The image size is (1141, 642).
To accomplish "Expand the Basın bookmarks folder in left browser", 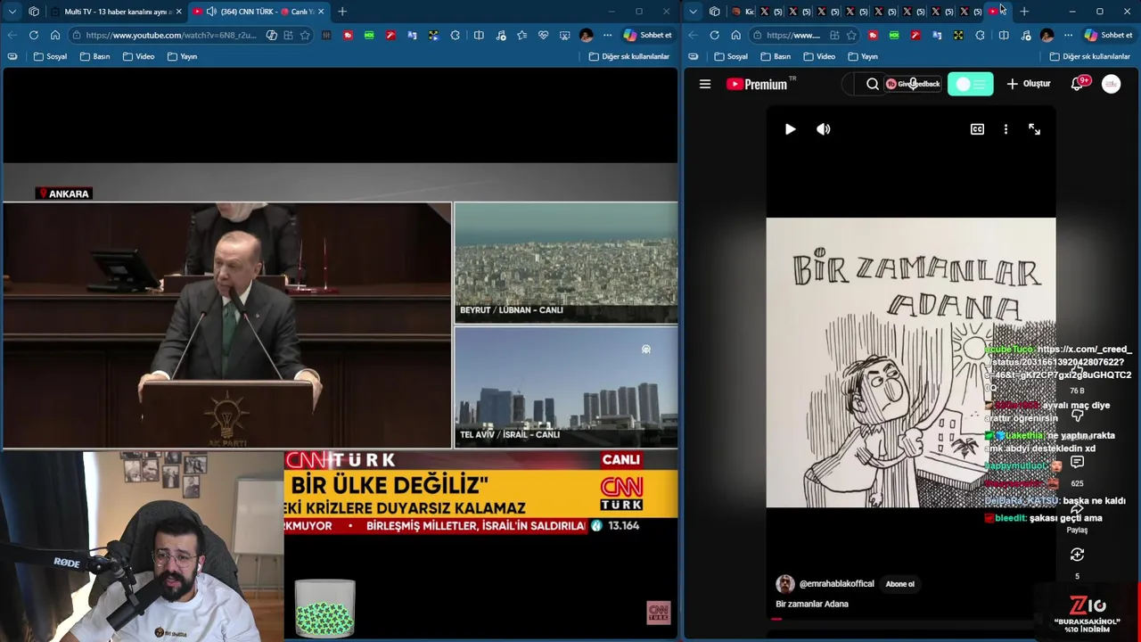I will pos(94,56).
